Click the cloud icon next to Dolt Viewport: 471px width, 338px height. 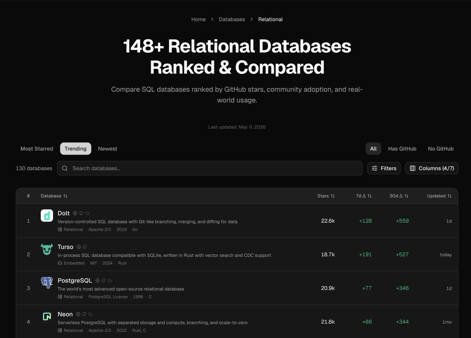[x=88, y=213]
